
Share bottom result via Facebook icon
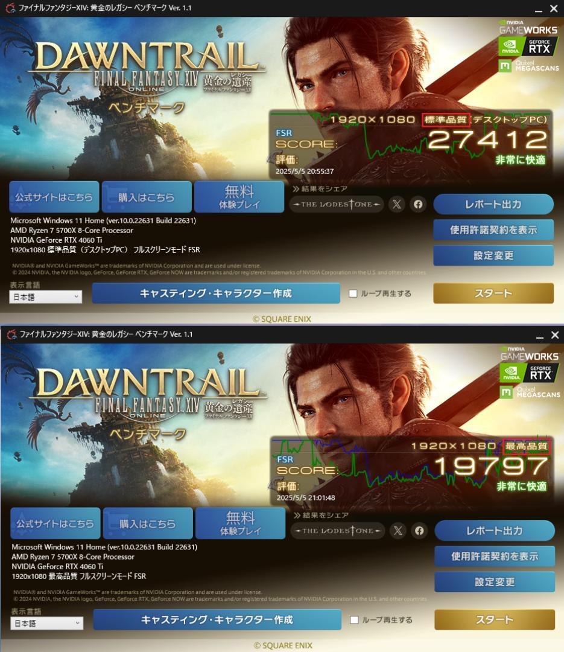click(419, 531)
